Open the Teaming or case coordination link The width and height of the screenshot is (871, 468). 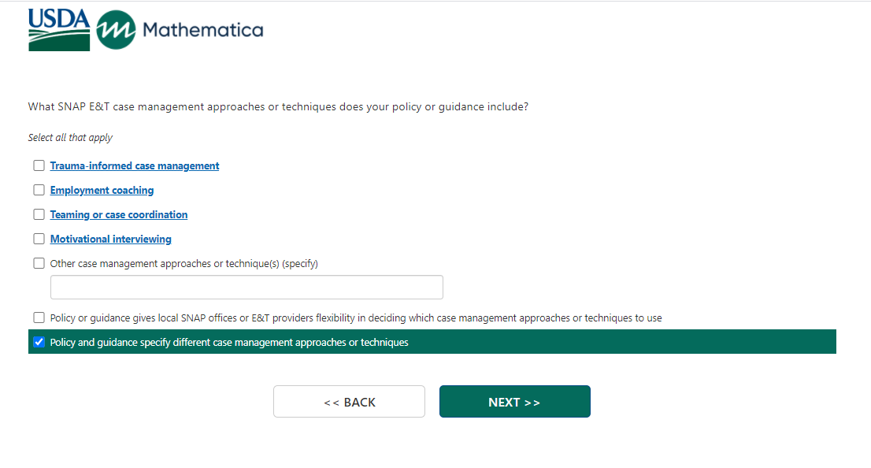119,214
